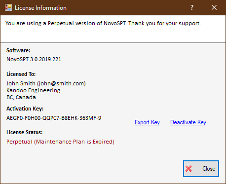Open the Export Key link
Viewport: 226px width, 184px height.
tap(147, 122)
